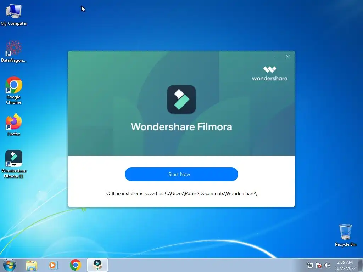
Task: Open the Windows Start menu
Action: (x=9, y=265)
